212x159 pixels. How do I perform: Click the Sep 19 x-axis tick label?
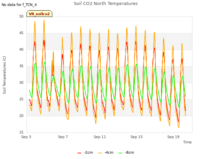[x=173, y=137]
